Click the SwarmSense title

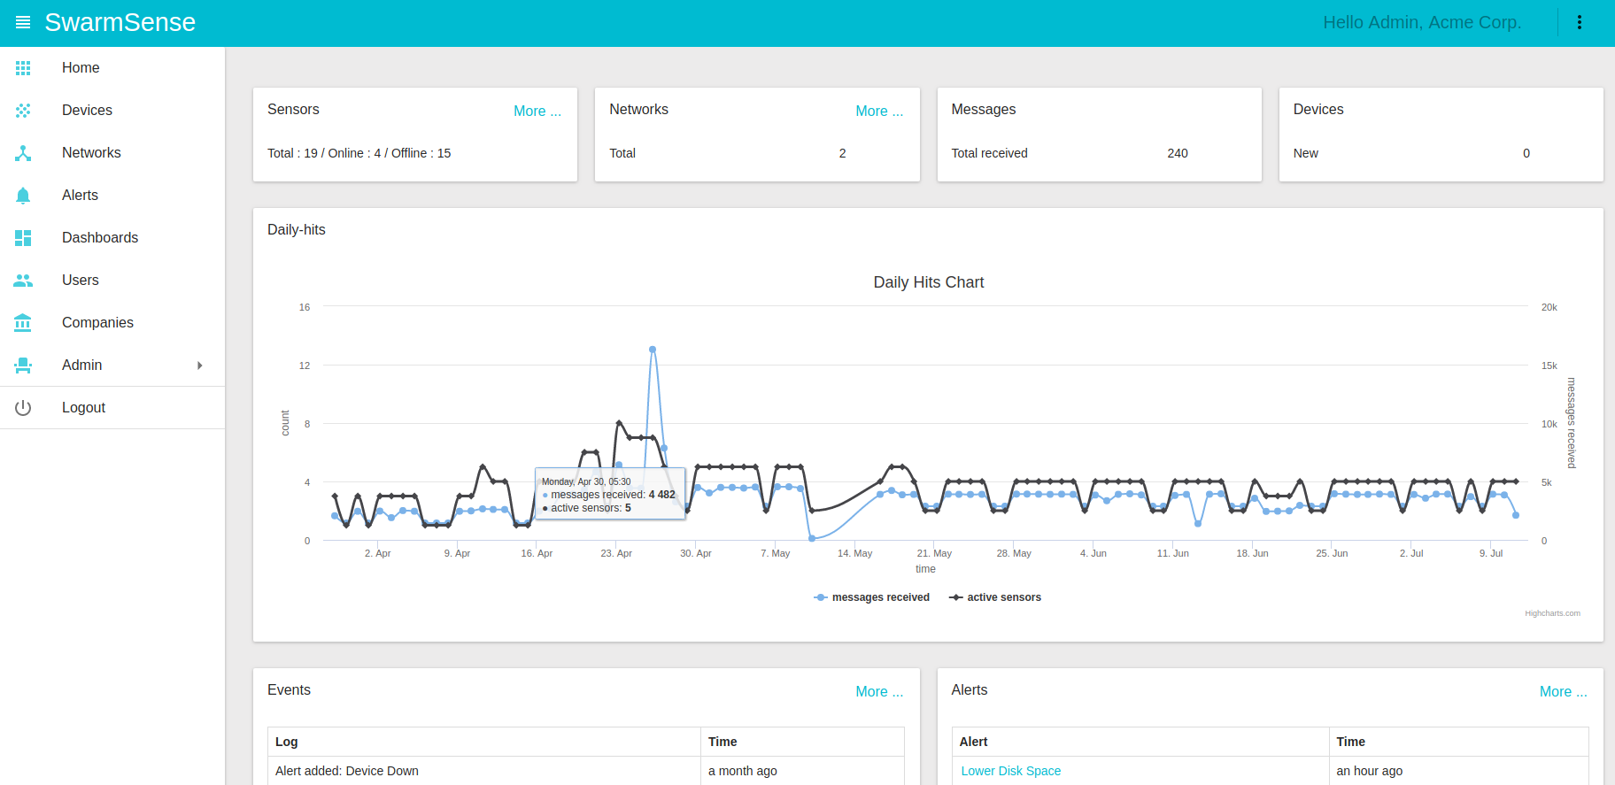[120, 22]
